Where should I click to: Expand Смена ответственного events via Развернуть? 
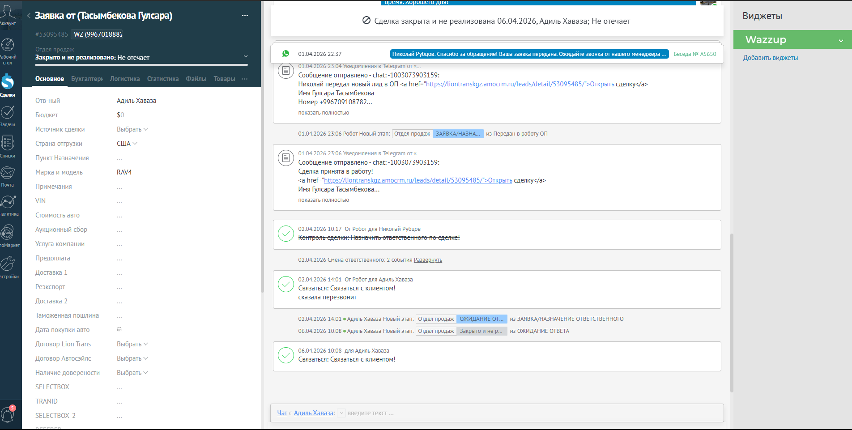click(428, 260)
